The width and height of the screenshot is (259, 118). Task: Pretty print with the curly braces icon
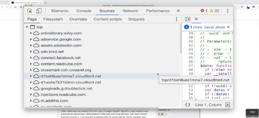pos(188,105)
